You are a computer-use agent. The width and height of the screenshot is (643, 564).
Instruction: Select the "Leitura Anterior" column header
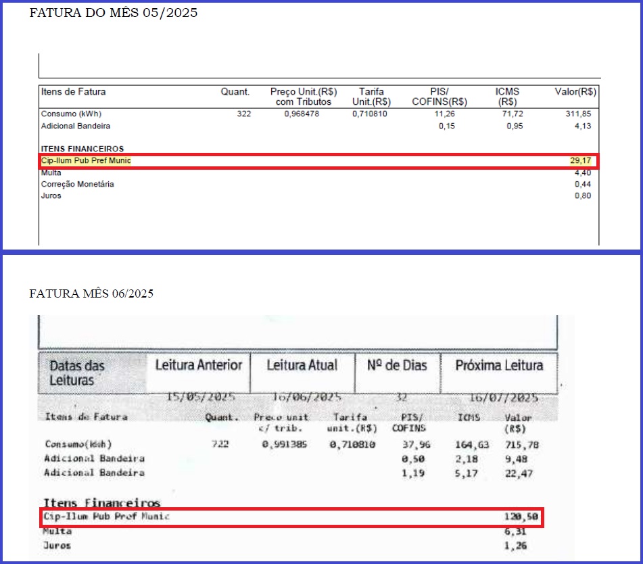[198, 365]
